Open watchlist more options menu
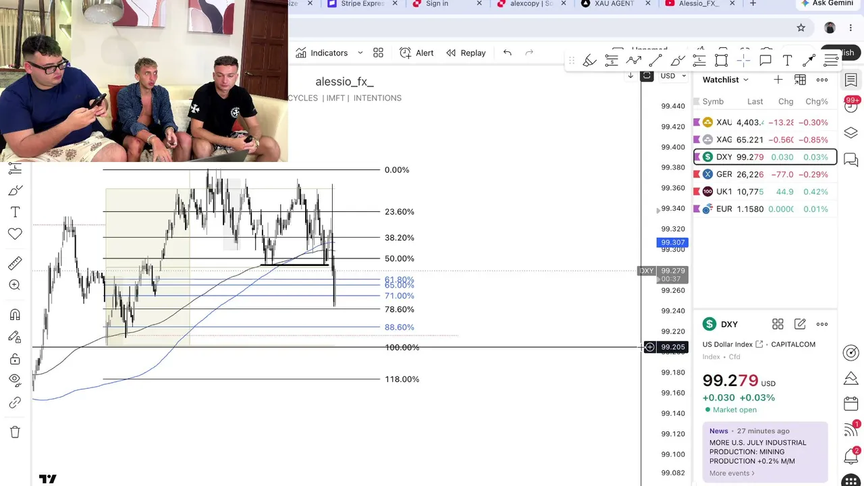 click(x=822, y=80)
